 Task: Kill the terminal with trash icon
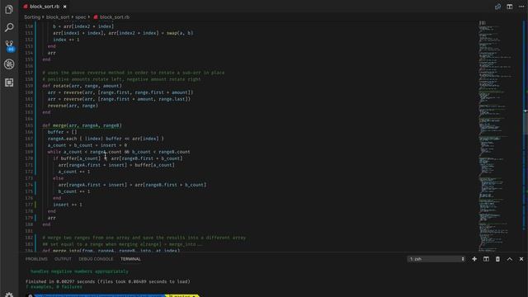(497, 259)
